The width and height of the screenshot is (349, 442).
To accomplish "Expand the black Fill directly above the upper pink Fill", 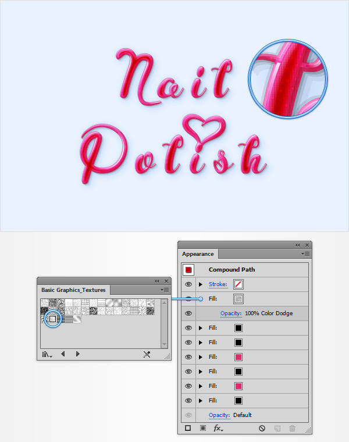I will 201,343.
